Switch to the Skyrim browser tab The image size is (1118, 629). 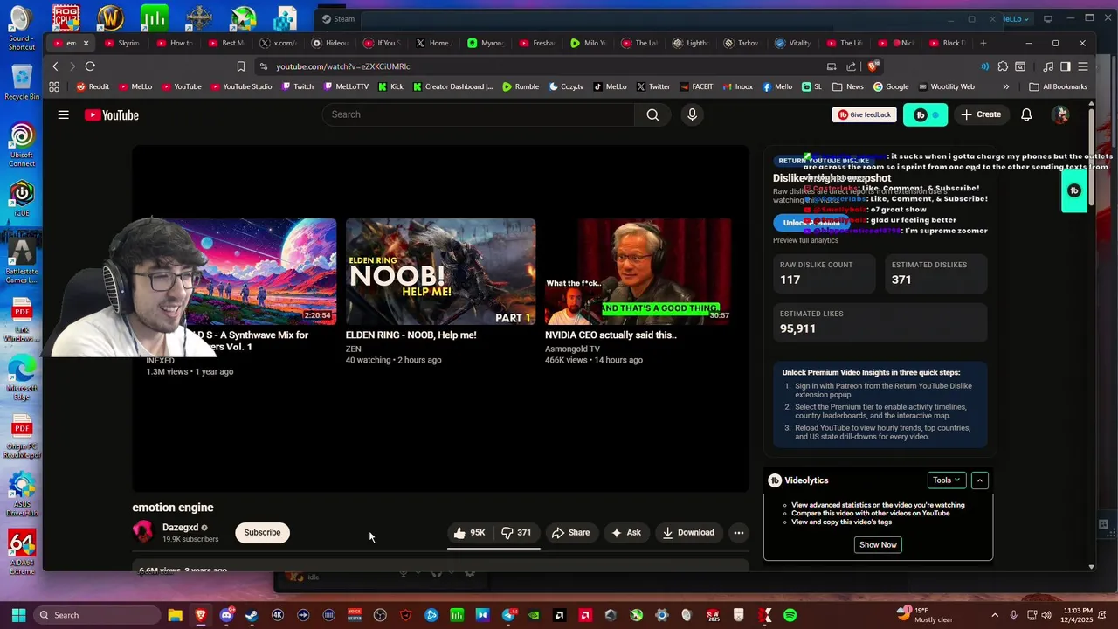click(121, 43)
